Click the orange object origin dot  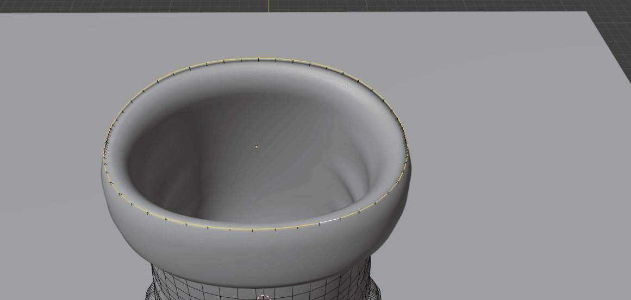pos(257,146)
